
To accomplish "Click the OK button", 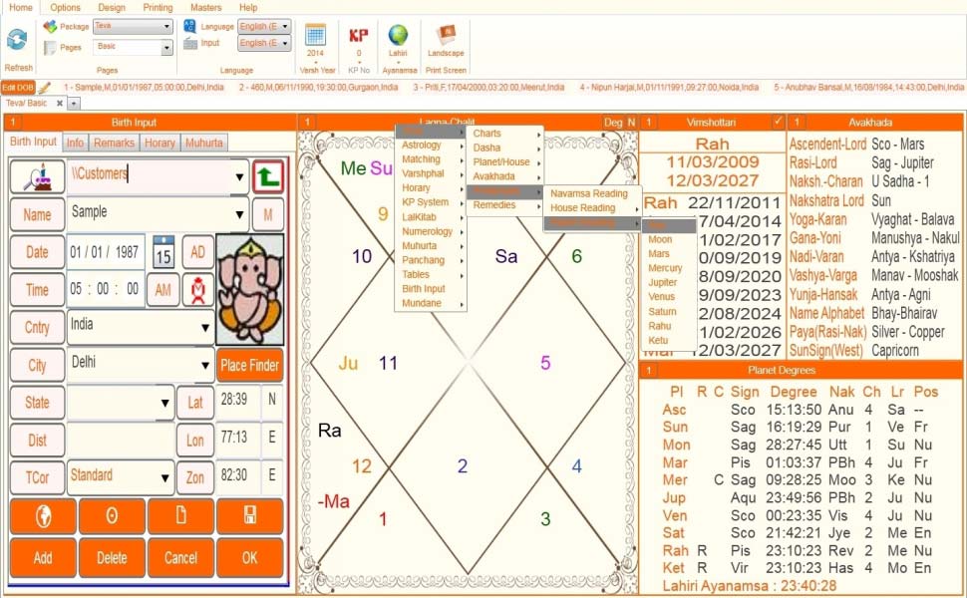I will 250,558.
